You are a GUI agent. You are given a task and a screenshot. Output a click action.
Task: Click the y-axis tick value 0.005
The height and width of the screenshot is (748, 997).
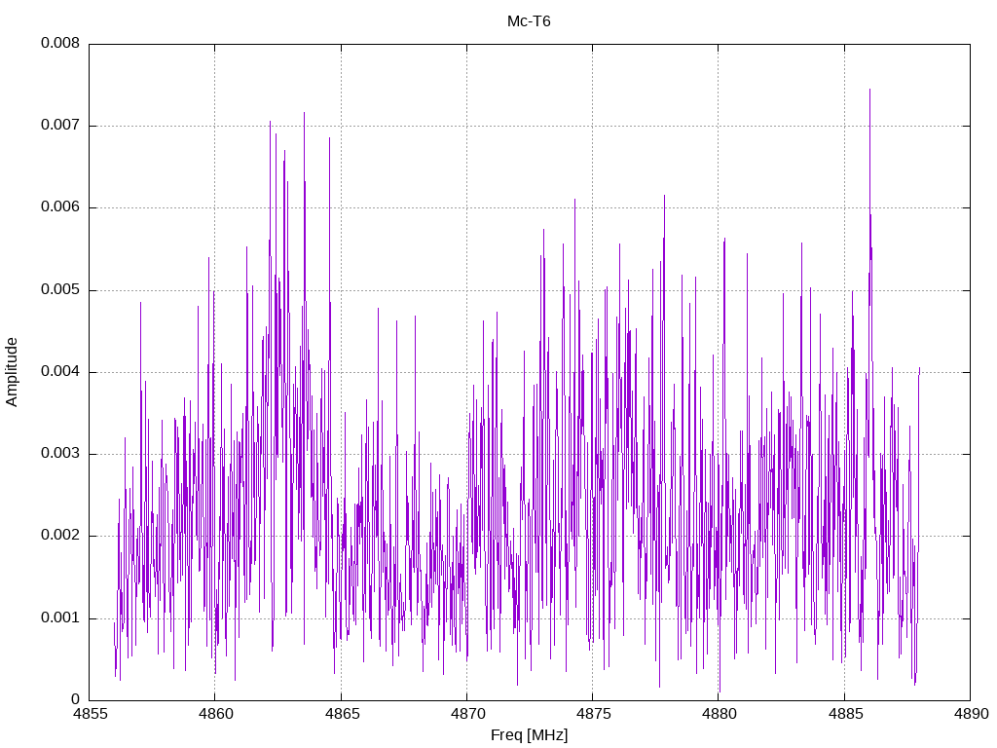pyautogui.click(x=60, y=290)
